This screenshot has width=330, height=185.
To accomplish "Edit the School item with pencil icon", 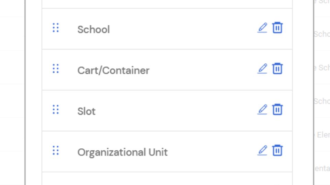I will tap(262, 28).
